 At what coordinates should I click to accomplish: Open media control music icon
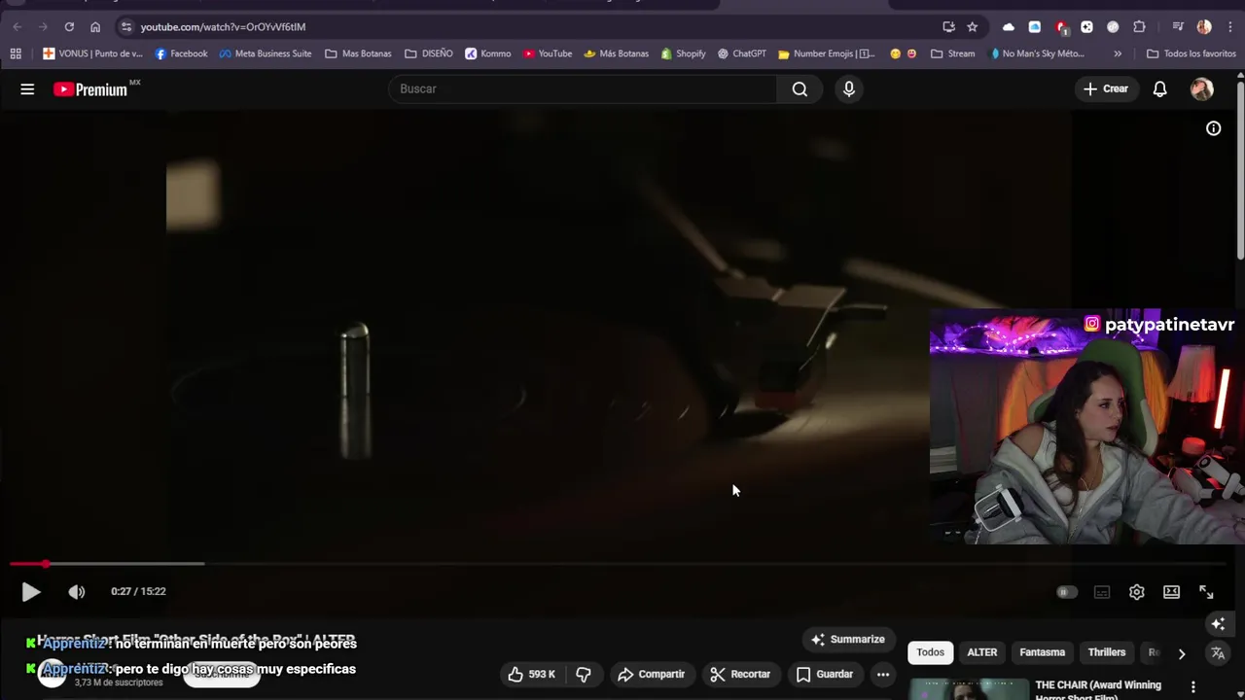[1178, 27]
